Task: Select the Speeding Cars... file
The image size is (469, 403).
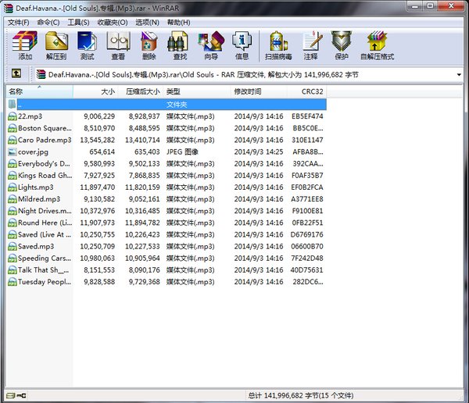Action: (x=45, y=259)
